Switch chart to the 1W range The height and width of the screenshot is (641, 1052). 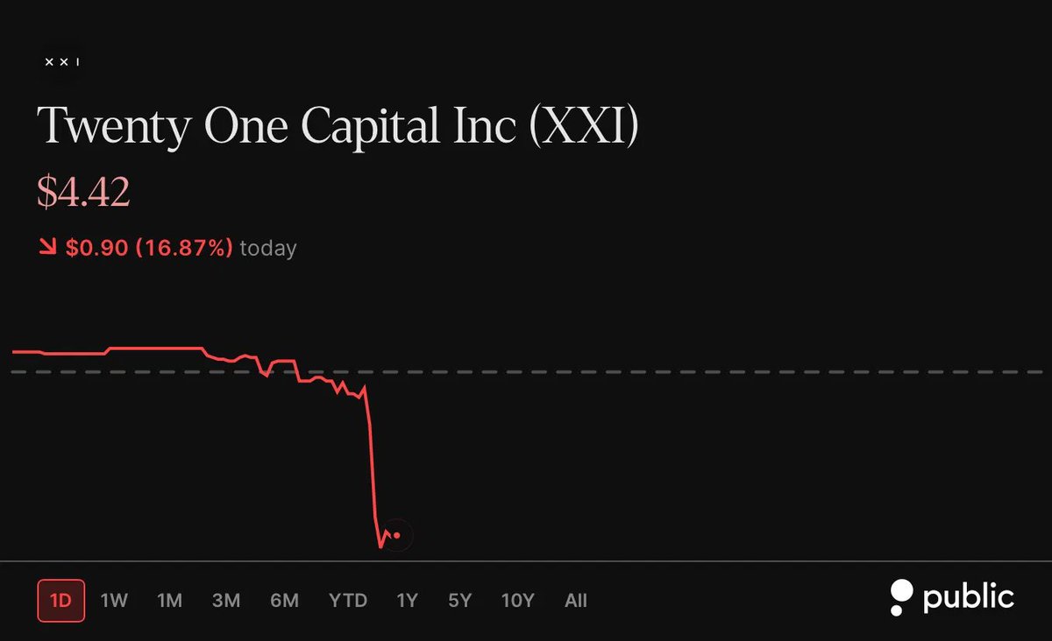[114, 601]
